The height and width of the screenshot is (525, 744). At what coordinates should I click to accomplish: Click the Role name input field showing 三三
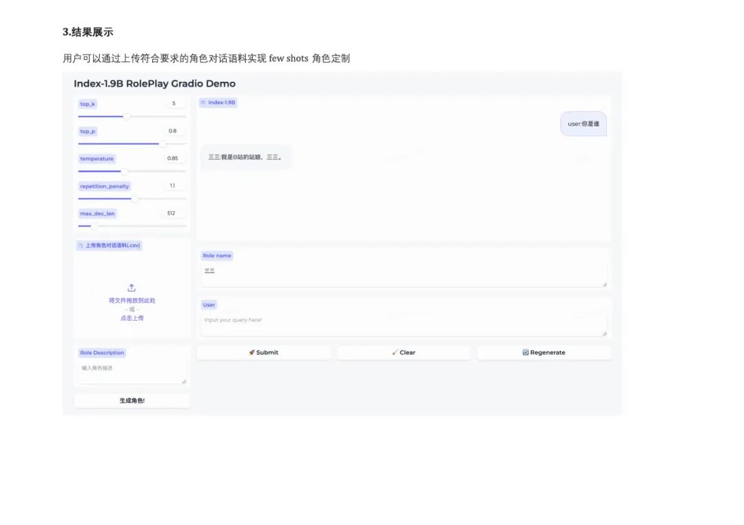(x=403, y=270)
